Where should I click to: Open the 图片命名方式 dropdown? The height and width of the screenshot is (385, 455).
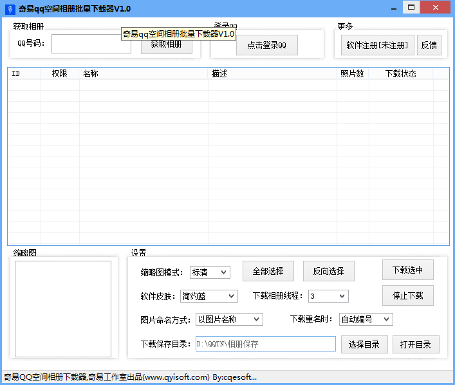(x=228, y=319)
